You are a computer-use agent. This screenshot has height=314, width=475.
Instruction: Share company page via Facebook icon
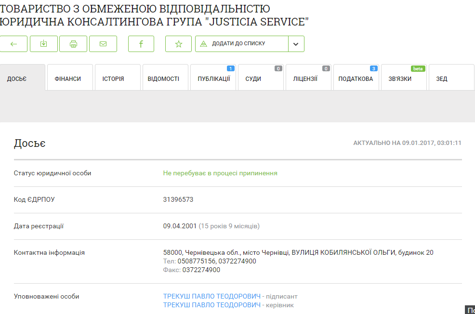(141, 44)
